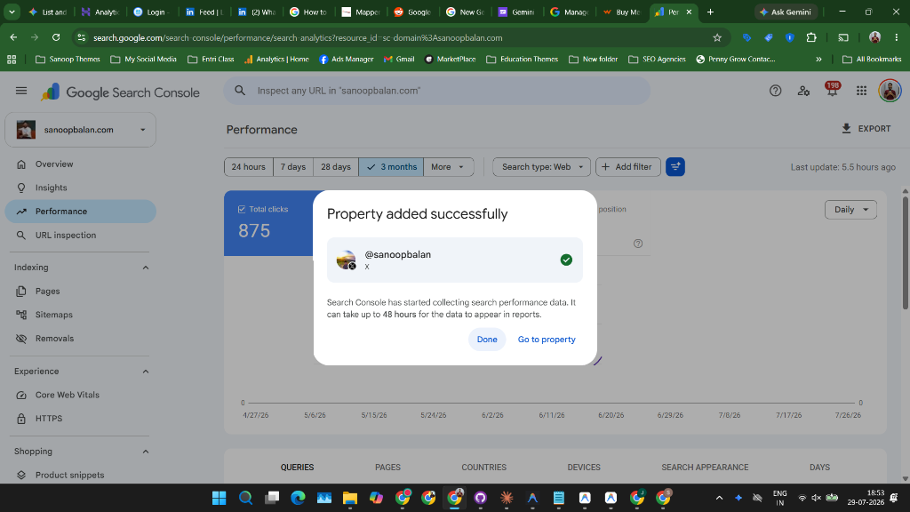Open a new Chrome tab
The image size is (910, 512).
point(710,12)
